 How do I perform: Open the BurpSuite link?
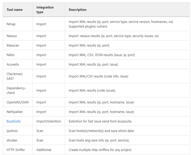point(13,121)
